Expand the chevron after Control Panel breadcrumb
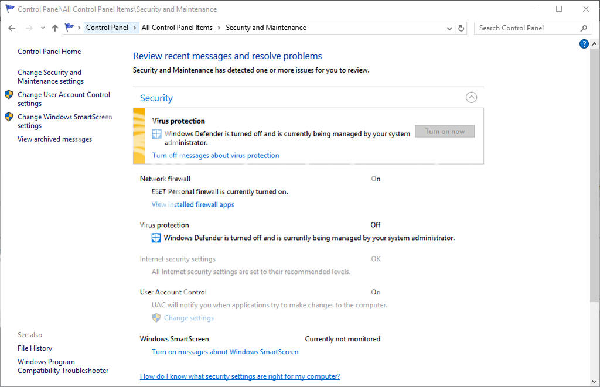Viewport: 600px width, 387px height. point(135,28)
